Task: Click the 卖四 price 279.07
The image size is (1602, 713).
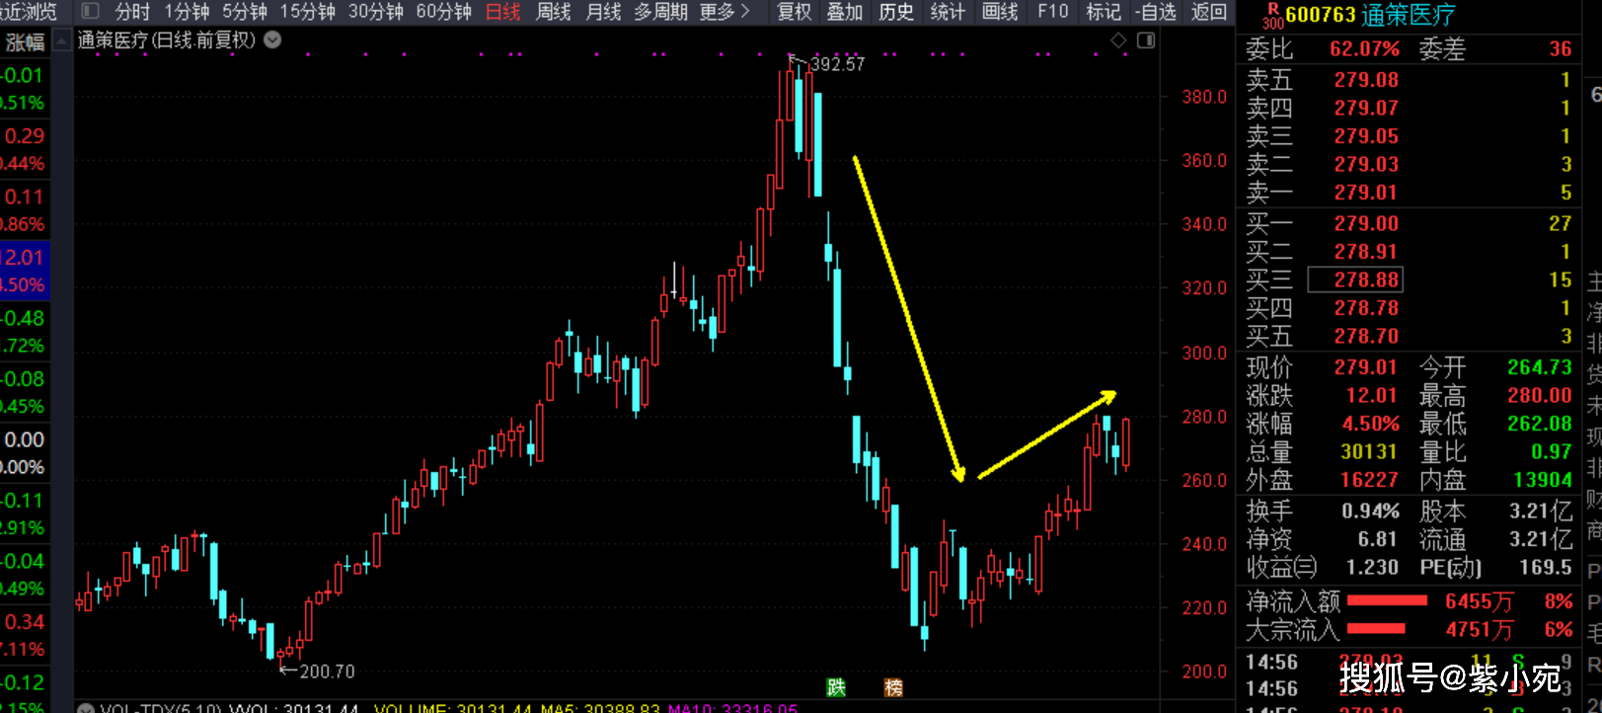Action: 1366,108
